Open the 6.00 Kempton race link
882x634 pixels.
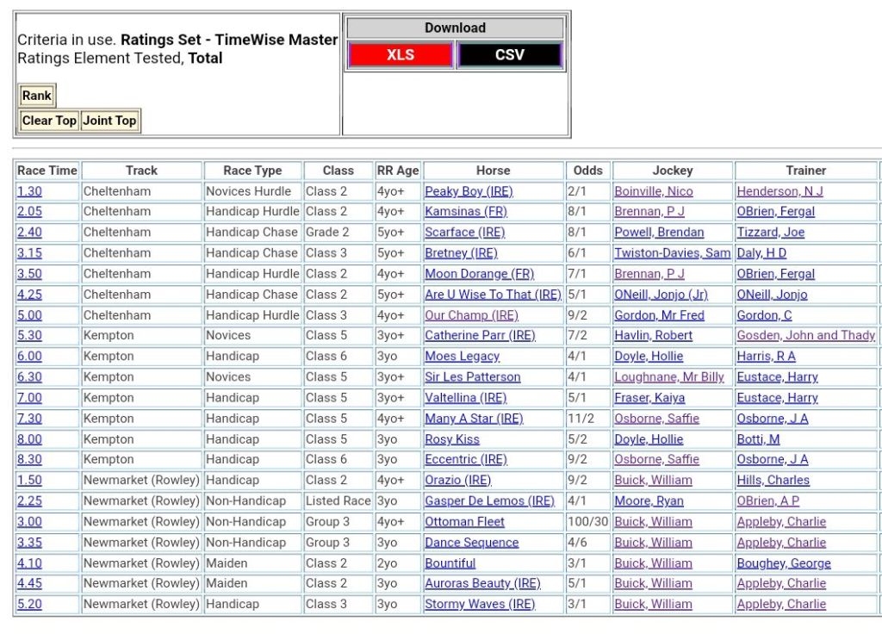pos(29,357)
